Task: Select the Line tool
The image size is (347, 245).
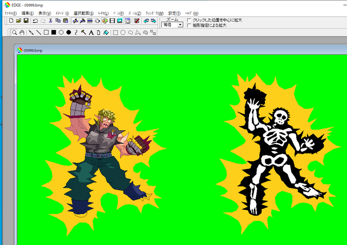Action: 39,33
